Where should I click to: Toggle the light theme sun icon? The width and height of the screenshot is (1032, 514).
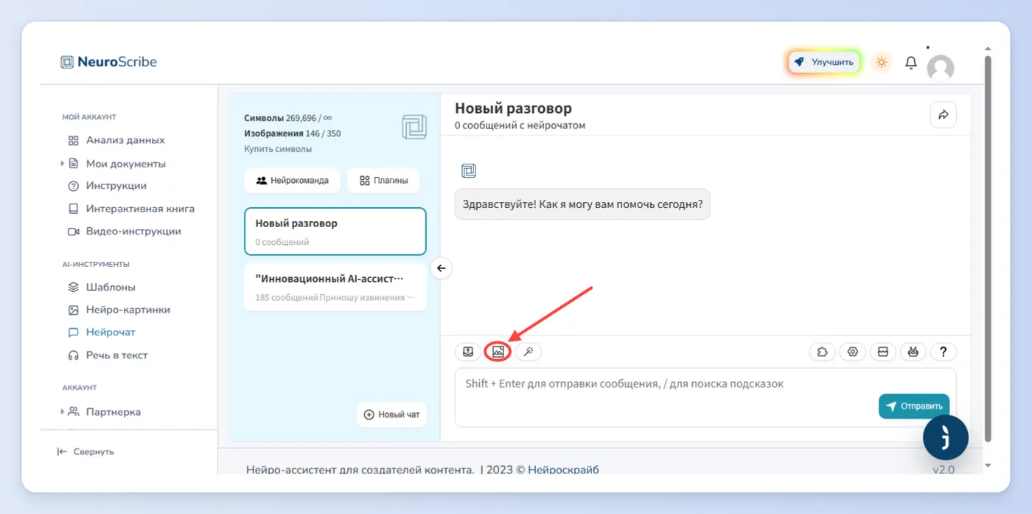[x=882, y=62]
